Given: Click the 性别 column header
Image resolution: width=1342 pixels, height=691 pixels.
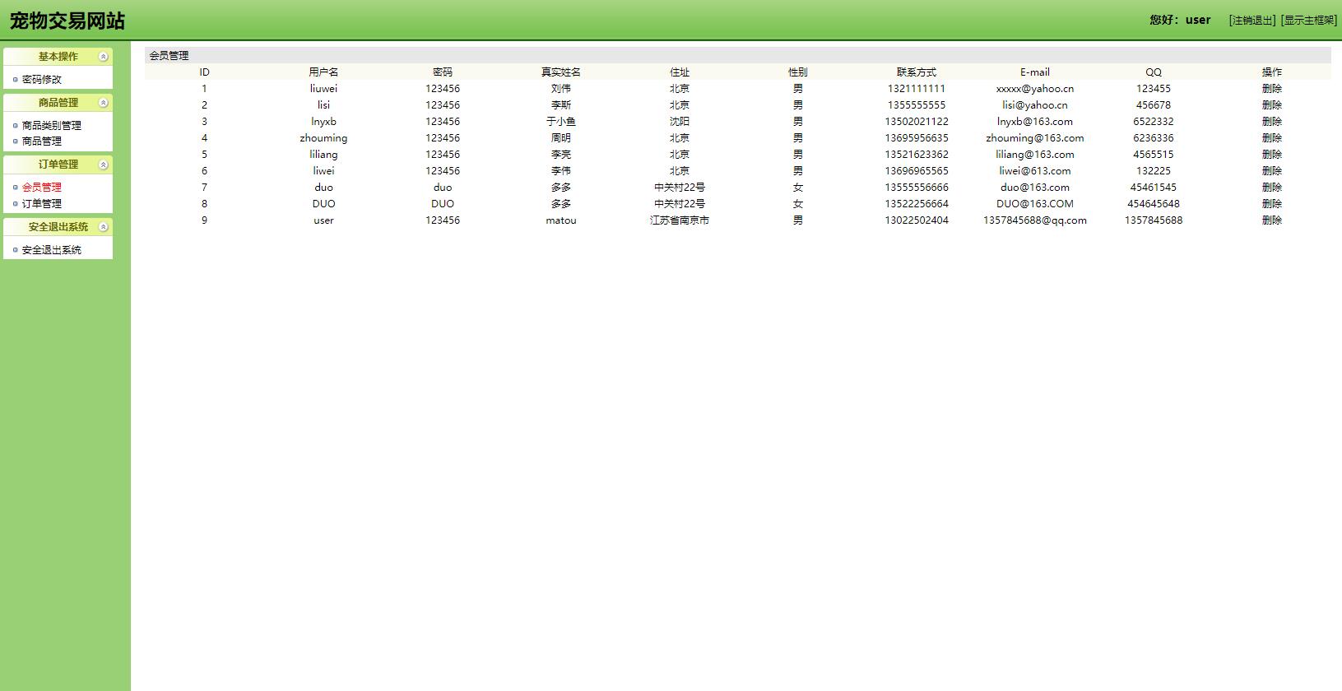Looking at the screenshot, I should pos(798,72).
